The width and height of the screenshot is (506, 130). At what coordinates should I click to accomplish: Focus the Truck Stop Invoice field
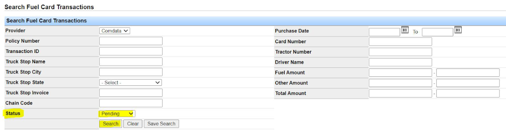click(x=131, y=93)
